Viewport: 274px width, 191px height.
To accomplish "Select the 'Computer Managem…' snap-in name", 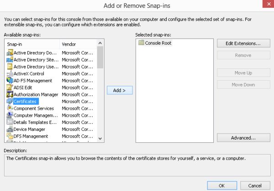I will (x=36, y=115).
